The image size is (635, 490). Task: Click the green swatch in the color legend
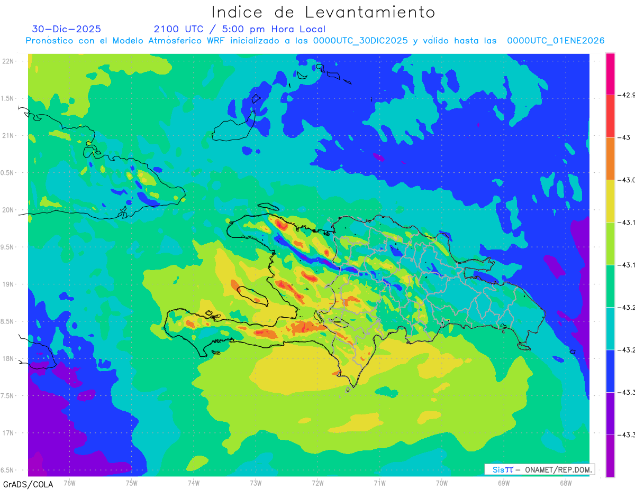click(x=610, y=286)
